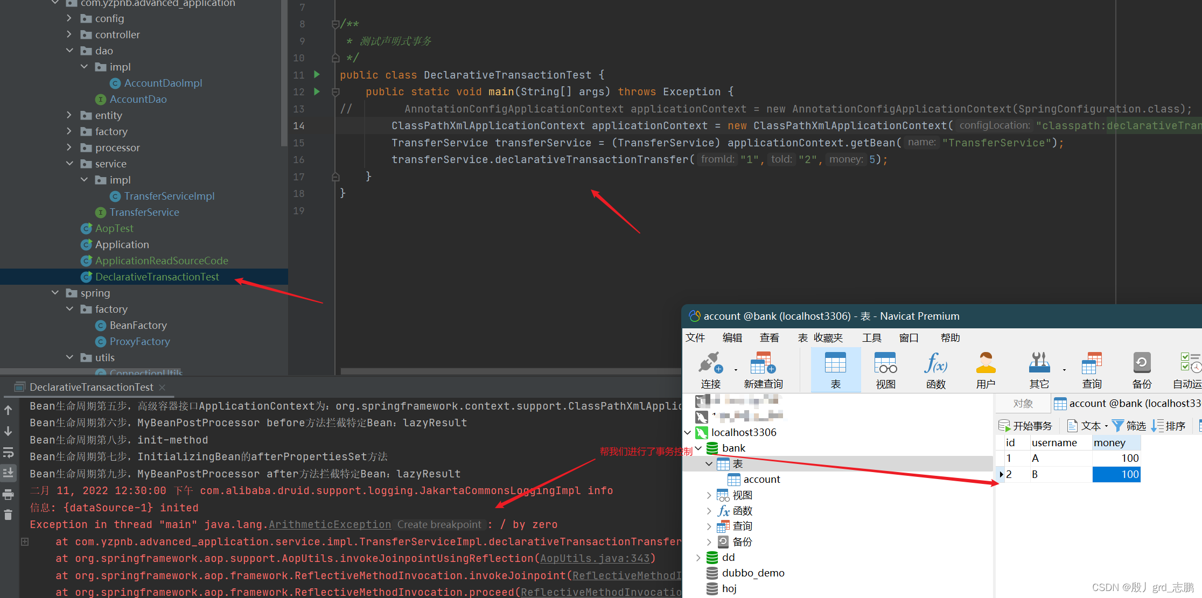The width and height of the screenshot is (1202, 598).
Task: Expand the entity package folder
Action: (69, 115)
